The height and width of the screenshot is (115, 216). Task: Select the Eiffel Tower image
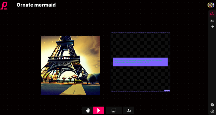click(70, 65)
